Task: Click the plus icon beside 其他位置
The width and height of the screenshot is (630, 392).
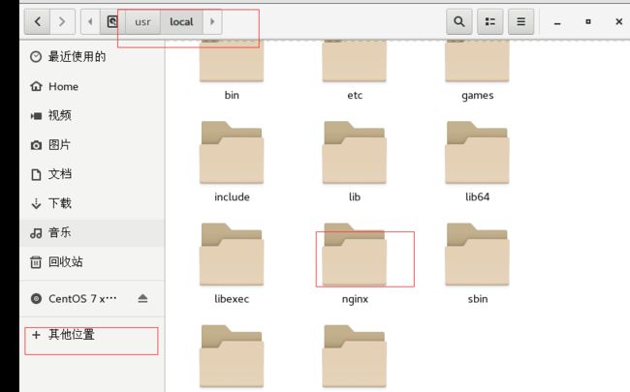Action: pyautogui.click(x=36, y=335)
